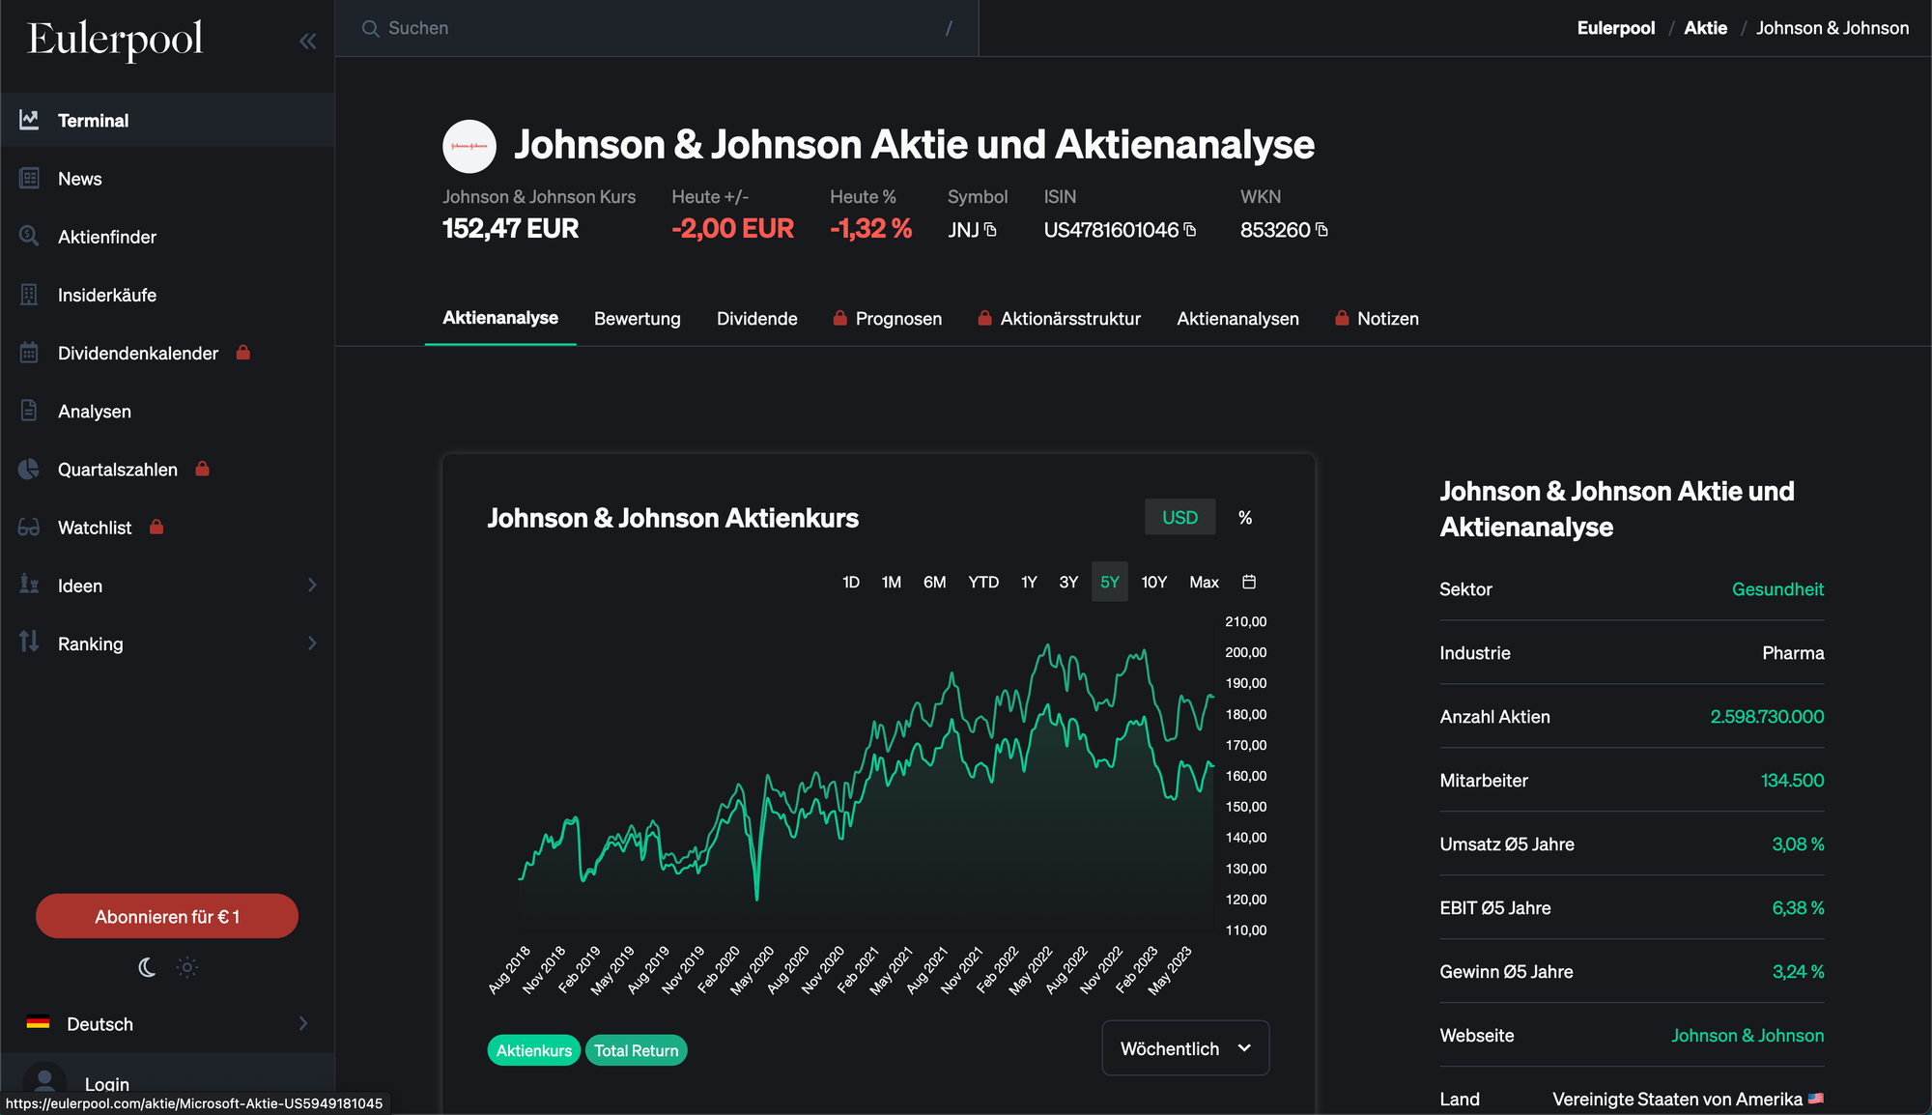Switch to light mode sun icon

point(187,967)
